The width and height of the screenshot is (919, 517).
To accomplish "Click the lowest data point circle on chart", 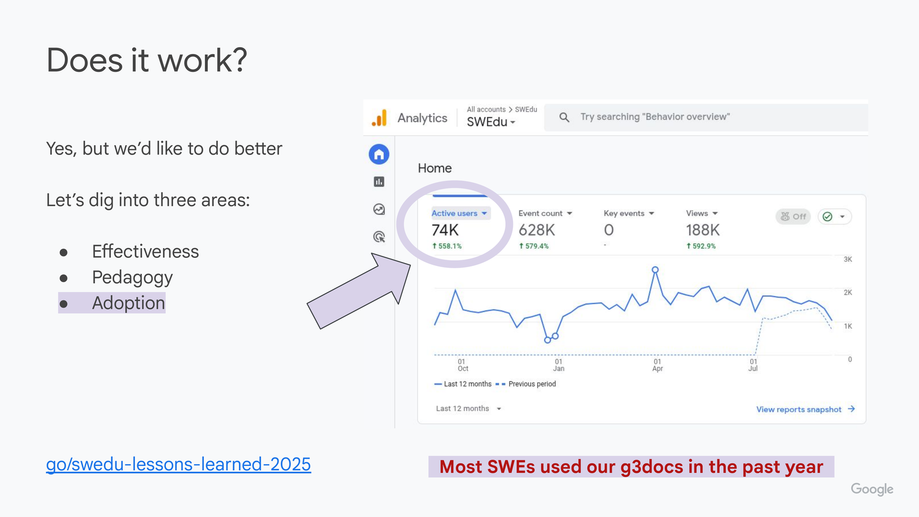I will point(547,340).
